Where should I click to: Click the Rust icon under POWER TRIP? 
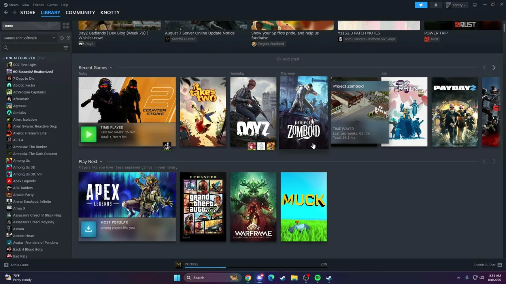[x=427, y=39]
